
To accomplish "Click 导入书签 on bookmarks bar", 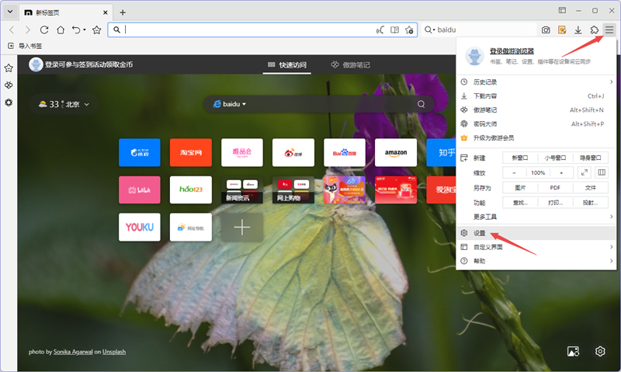I will point(25,46).
